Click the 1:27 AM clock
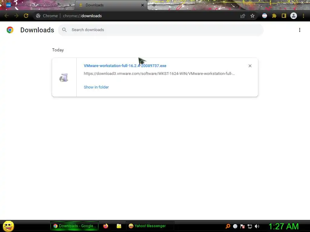Viewport: 310px width, 232px height. (283, 226)
